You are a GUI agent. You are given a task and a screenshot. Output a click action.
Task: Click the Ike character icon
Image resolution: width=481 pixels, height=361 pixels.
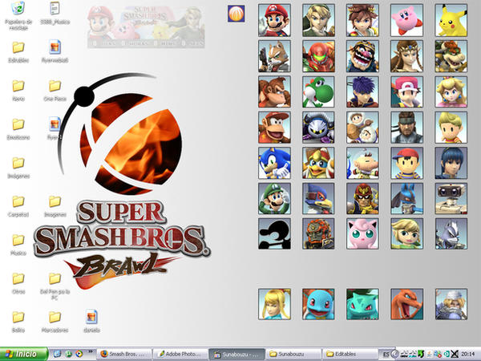coord(362,91)
